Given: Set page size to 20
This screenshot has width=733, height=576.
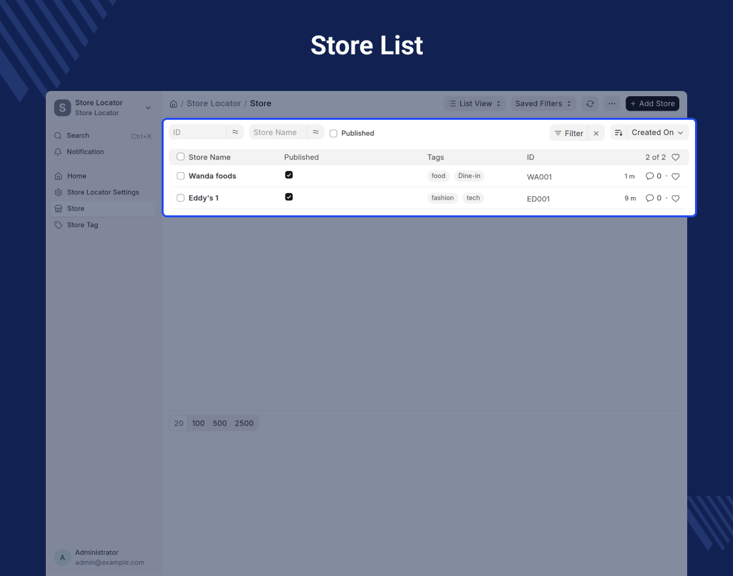Looking at the screenshot, I should pos(179,423).
